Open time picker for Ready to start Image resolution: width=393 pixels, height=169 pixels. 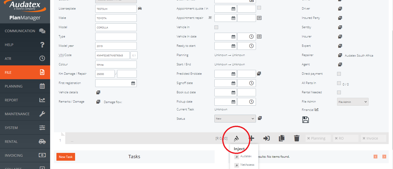click(251, 46)
